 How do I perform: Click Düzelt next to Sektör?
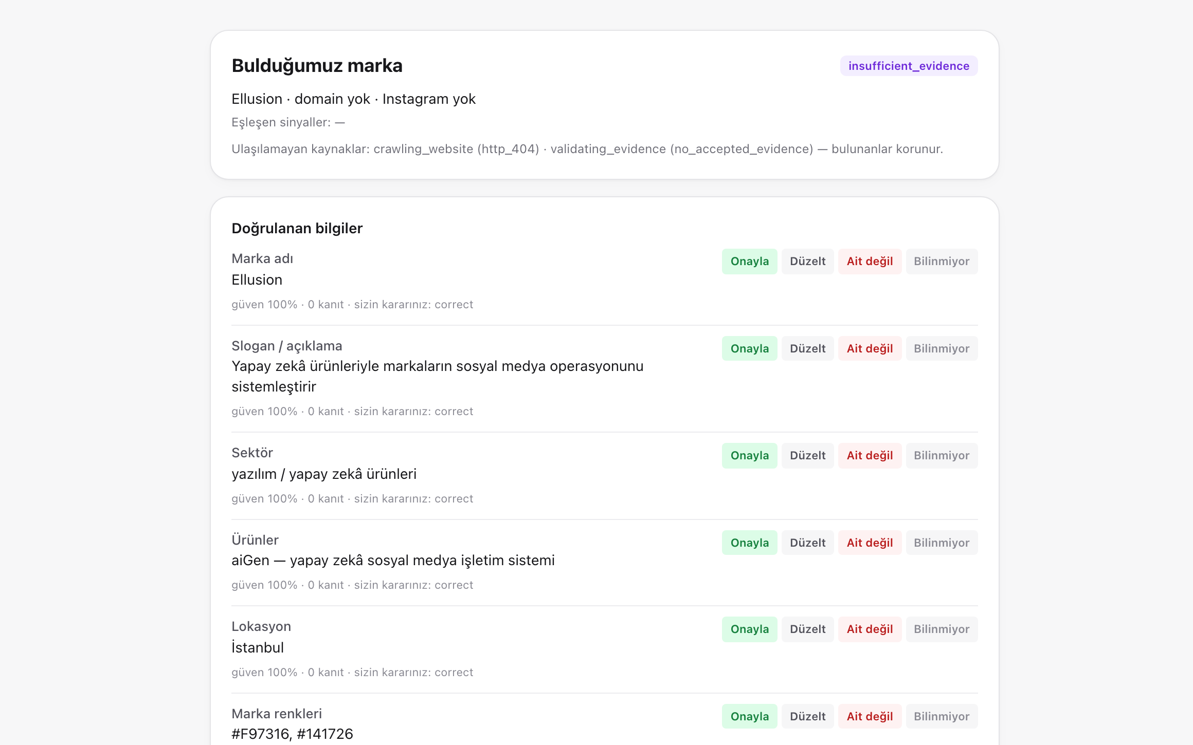pyautogui.click(x=807, y=456)
